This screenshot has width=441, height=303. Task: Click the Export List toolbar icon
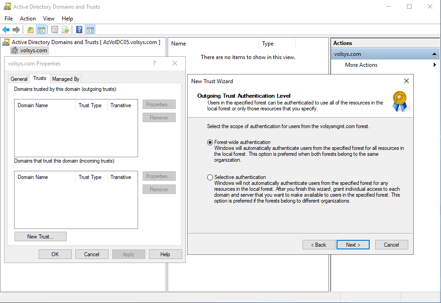tap(65, 30)
